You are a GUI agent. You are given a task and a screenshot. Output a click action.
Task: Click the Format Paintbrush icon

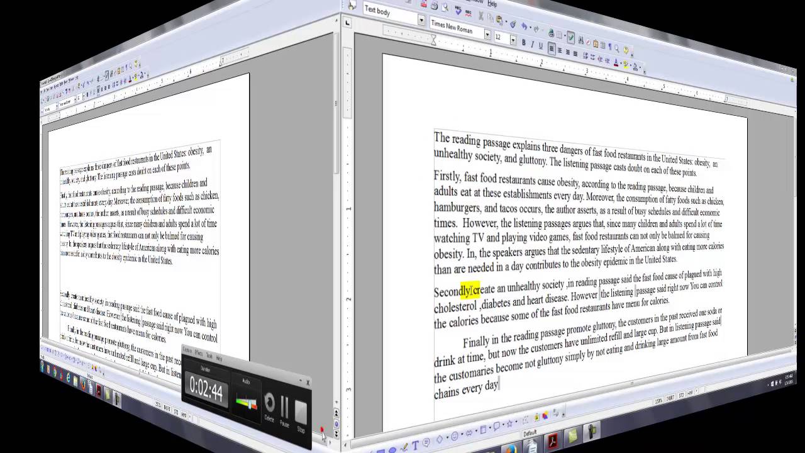(x=513, y=24)
